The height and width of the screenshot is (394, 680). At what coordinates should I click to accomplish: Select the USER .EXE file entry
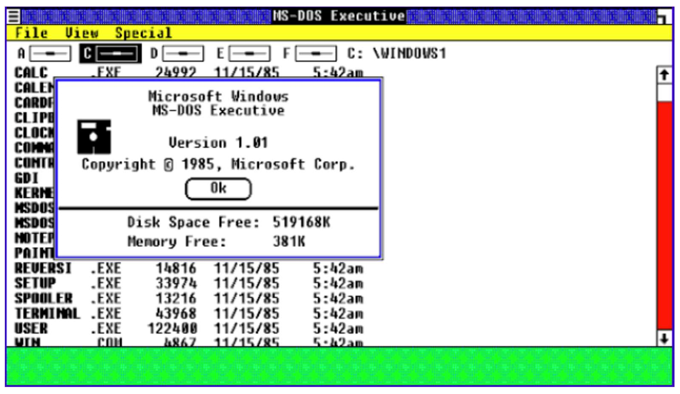click(x=32, y=329)
